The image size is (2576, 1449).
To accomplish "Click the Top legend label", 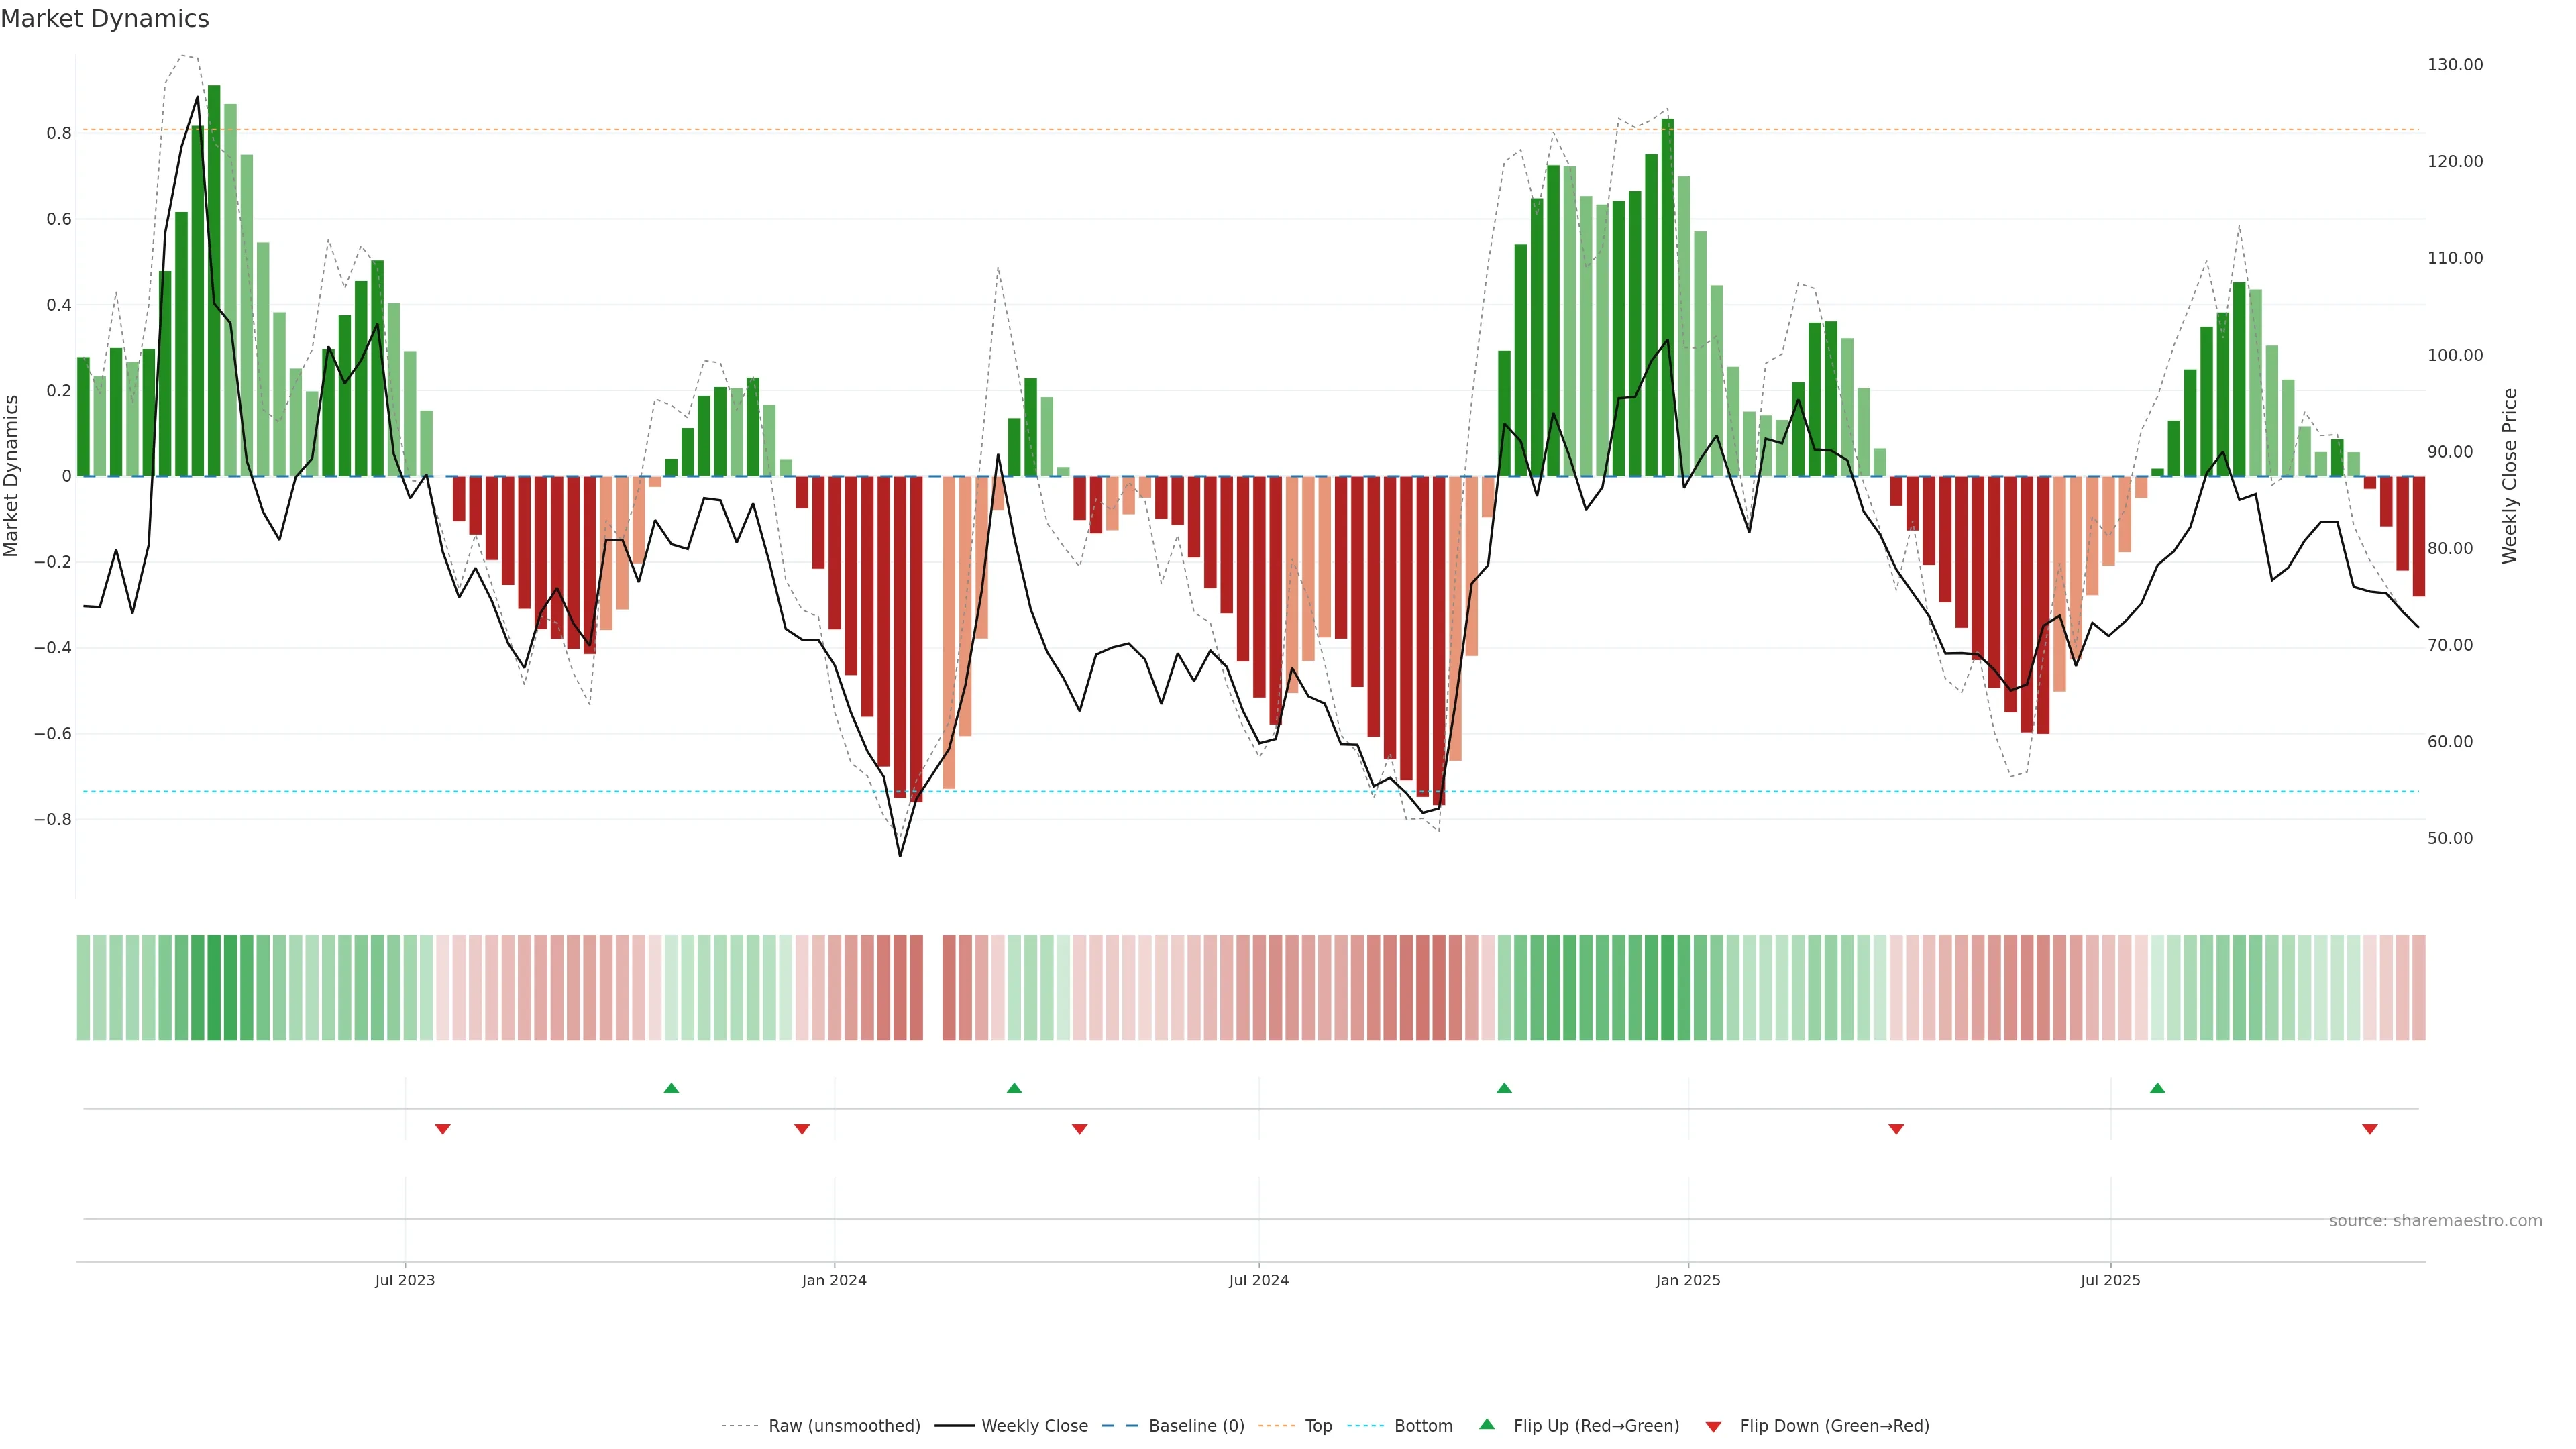I will [1318, 1426].
